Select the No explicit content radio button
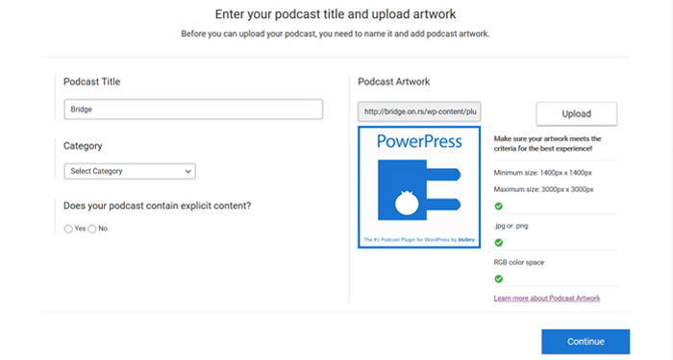673x360 pixels. 92,228
